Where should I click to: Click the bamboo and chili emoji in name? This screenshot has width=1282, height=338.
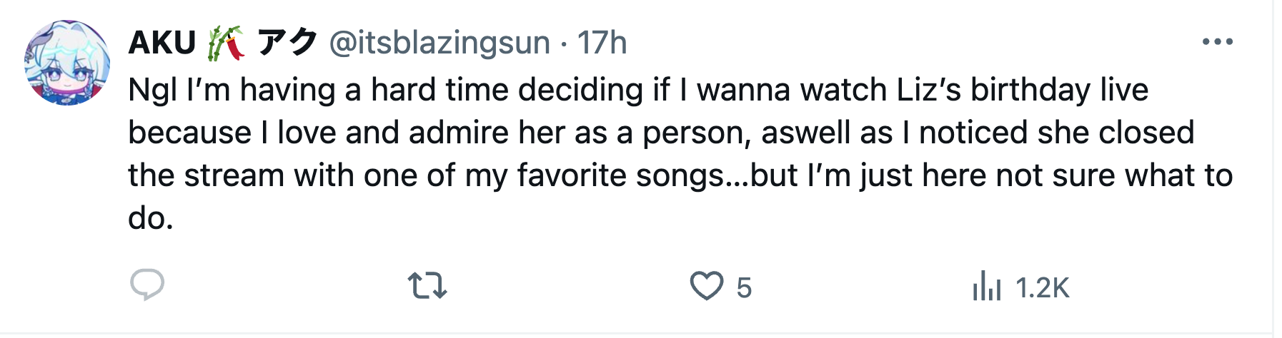point(226,43)
